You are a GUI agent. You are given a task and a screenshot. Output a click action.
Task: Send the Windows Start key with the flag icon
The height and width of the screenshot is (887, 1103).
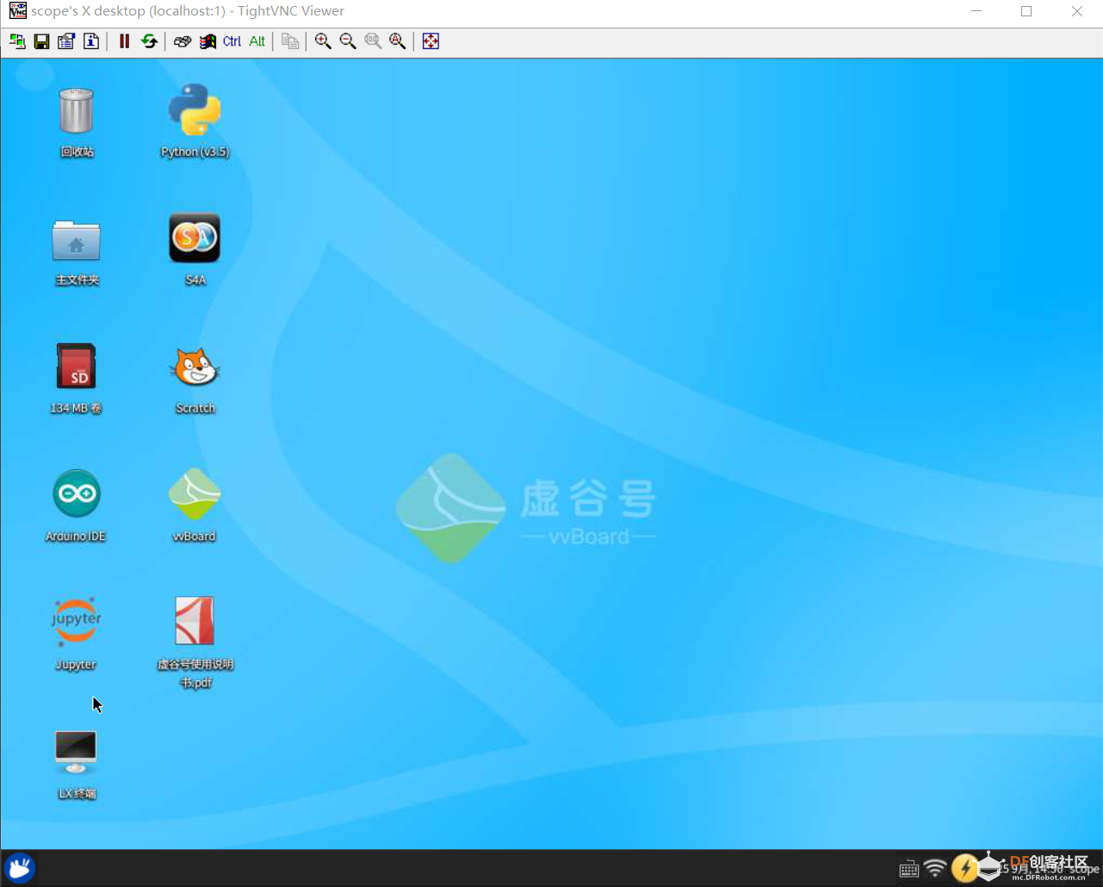point(208,41)
